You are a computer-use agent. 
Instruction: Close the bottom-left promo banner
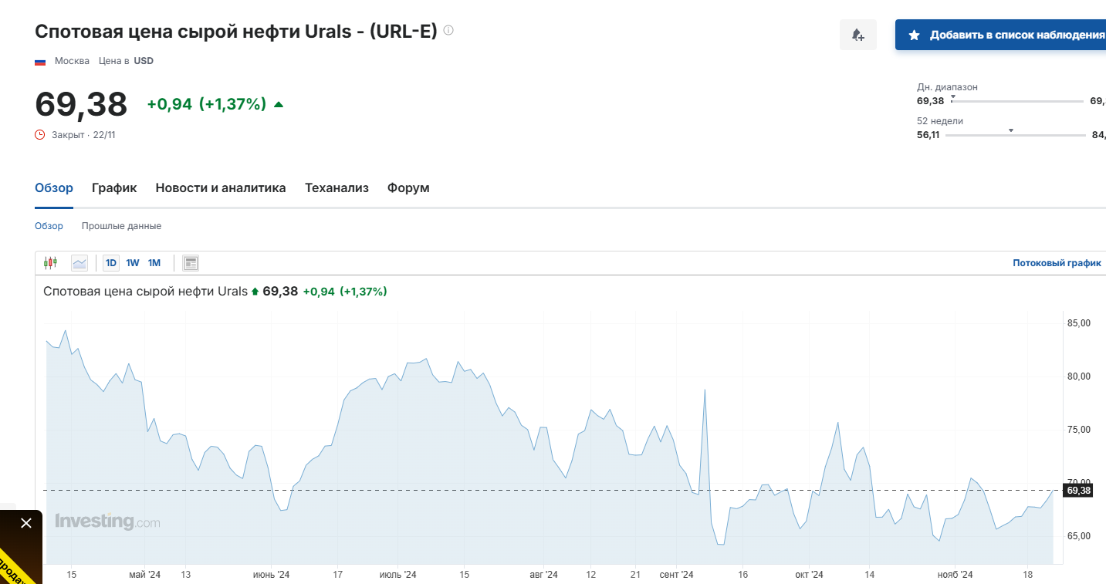point(26,523)
